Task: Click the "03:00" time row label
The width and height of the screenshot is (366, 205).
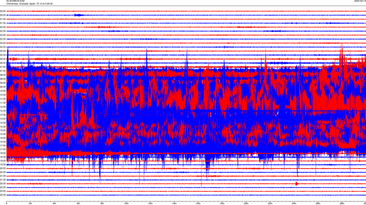Action: (3, 35)
